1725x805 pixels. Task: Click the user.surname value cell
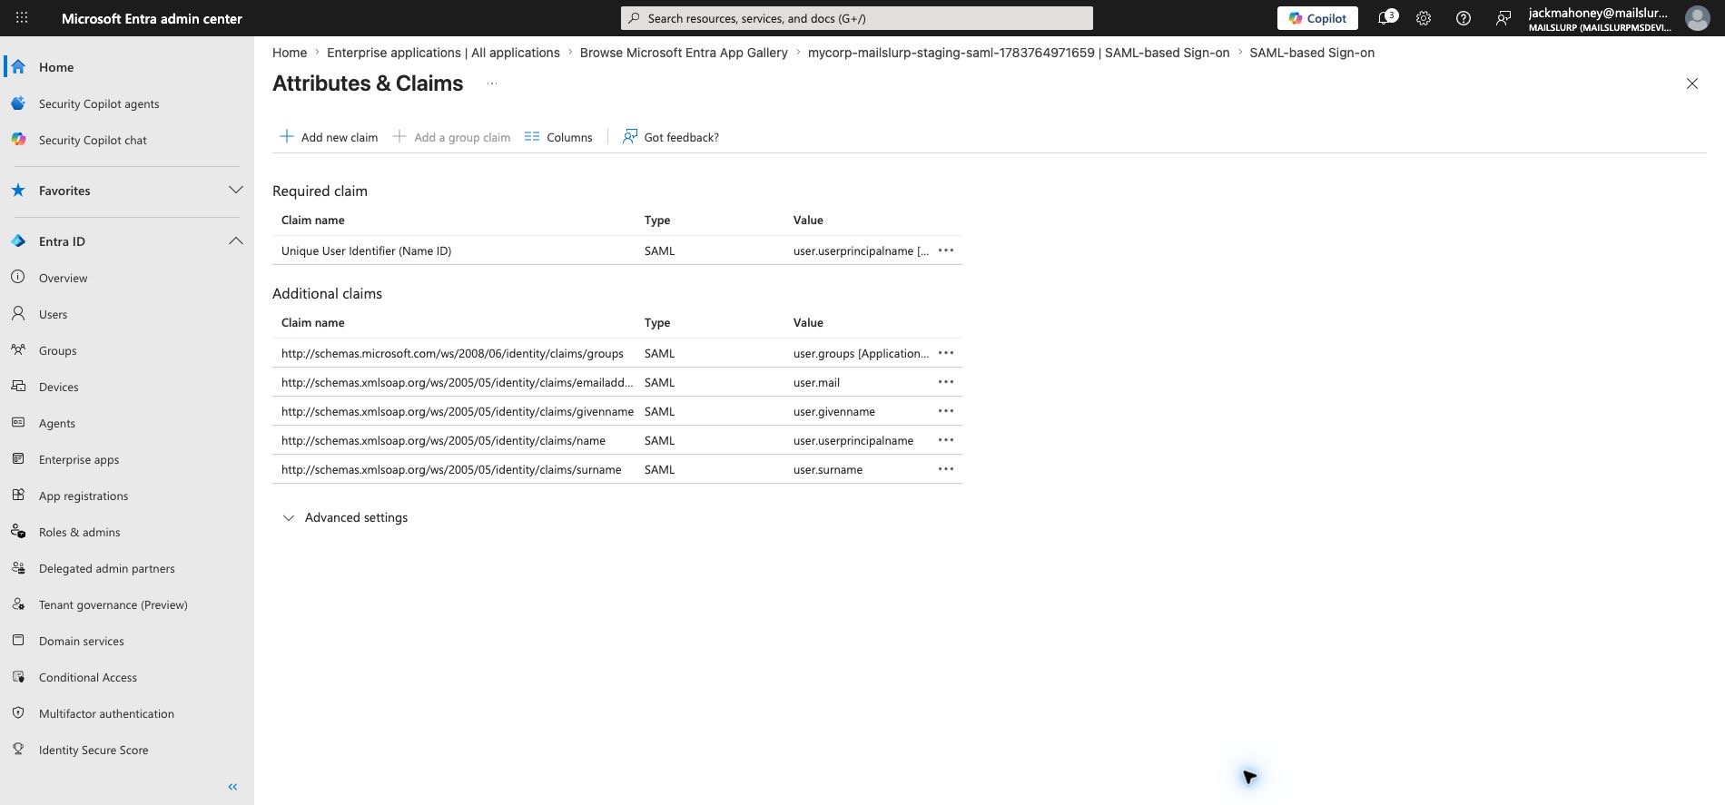point(828,469)
